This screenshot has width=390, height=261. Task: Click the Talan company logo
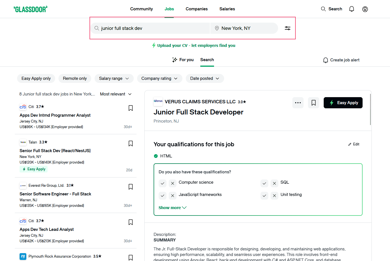tap(23, 142)
